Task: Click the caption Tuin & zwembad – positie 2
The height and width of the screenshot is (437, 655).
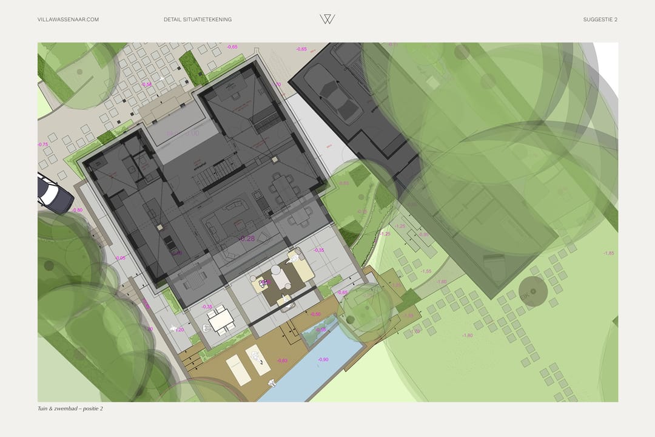Action: pos(70,408)
